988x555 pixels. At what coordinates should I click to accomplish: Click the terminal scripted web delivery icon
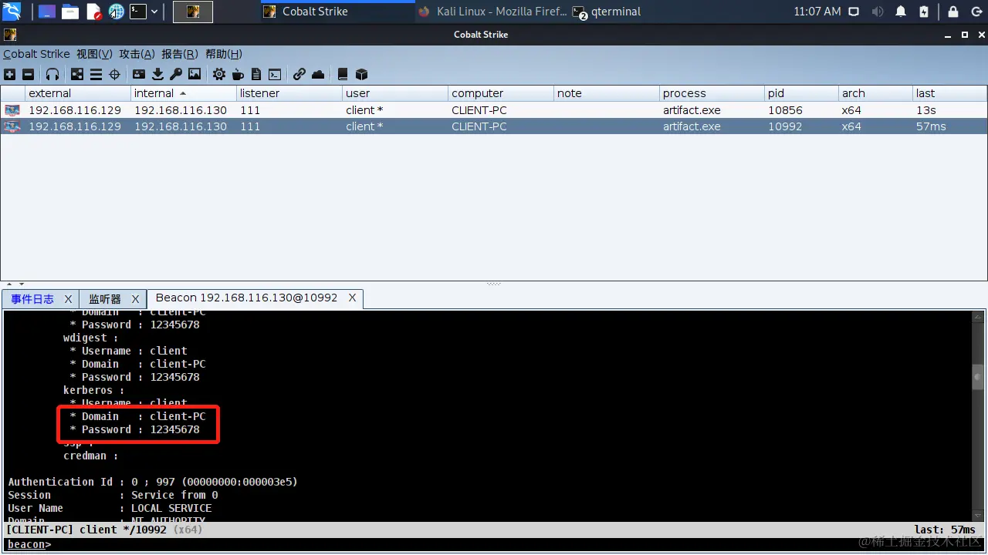[275, 74]
